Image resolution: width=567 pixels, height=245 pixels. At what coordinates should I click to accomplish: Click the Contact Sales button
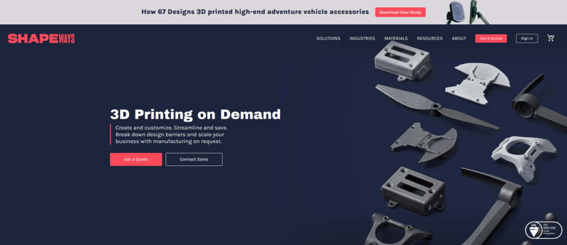194,159
